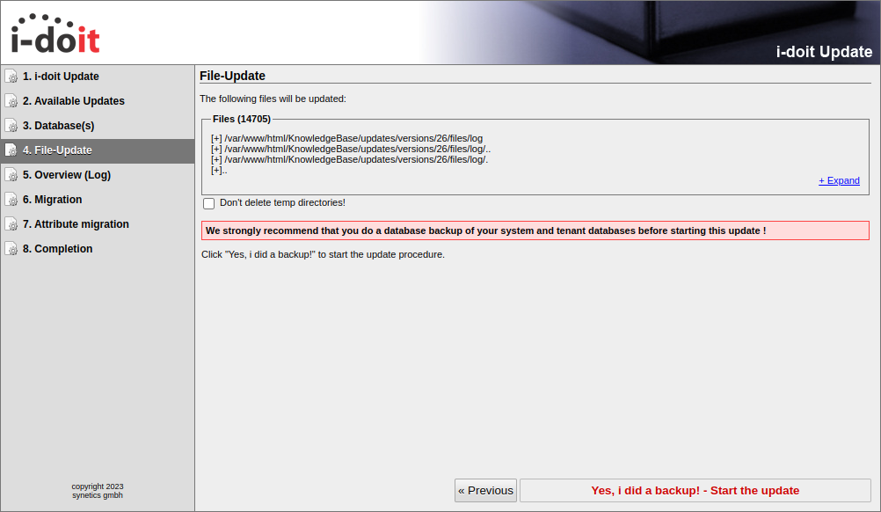The height and width of the screenshot is (512, 881).
Task: Click the « Previous button
Action: pos(485,491)
